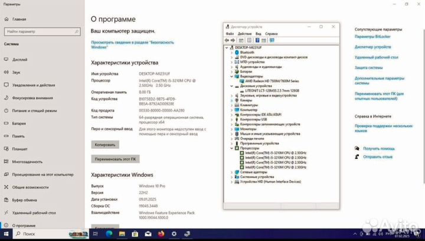425x241 pixels.
Task: Click taskbar Поиск search box
Action: [51, 234]
